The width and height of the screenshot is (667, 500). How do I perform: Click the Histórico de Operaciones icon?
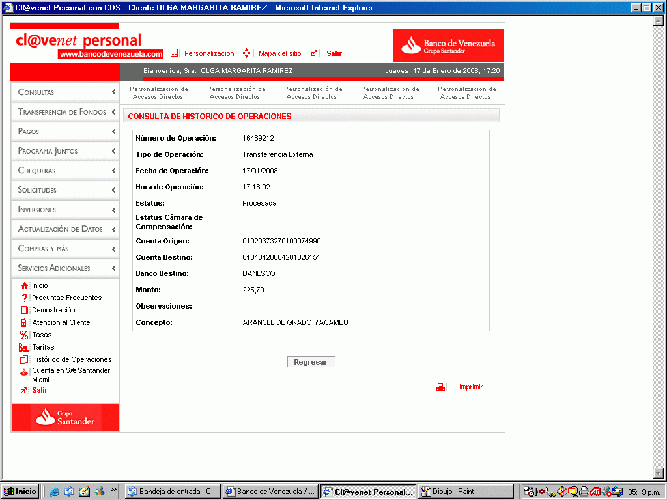[x=24, y=359]
